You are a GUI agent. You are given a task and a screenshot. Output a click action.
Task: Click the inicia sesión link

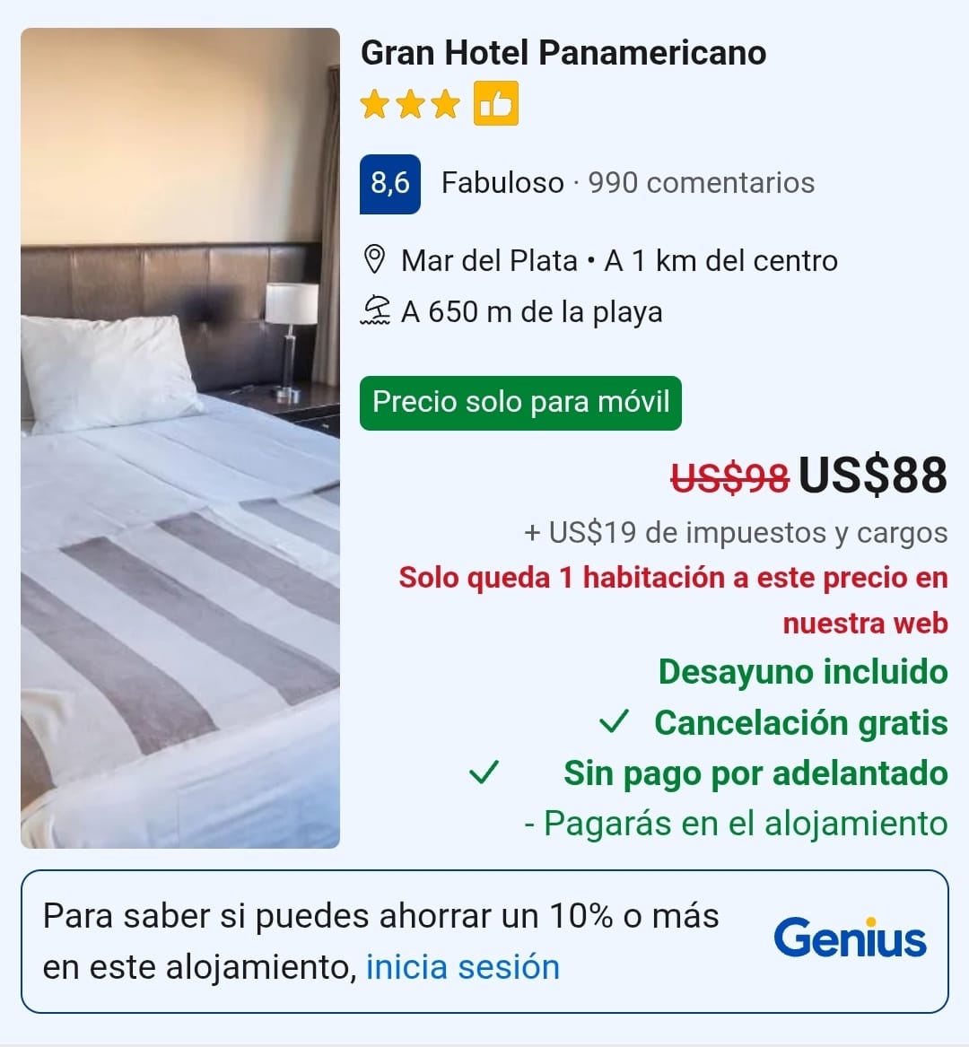(463, 967)
